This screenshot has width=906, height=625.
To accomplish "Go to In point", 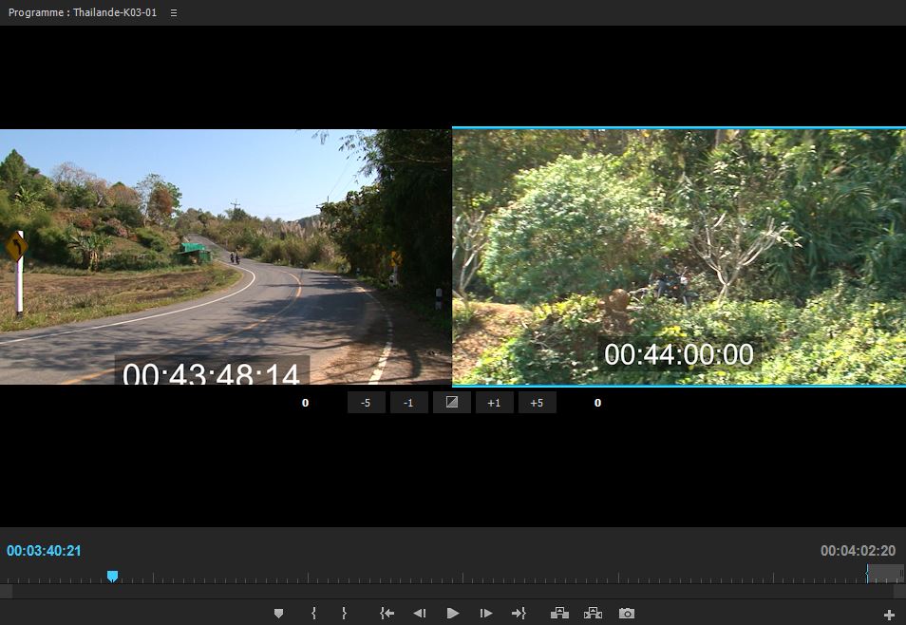I will pos(387,614).
